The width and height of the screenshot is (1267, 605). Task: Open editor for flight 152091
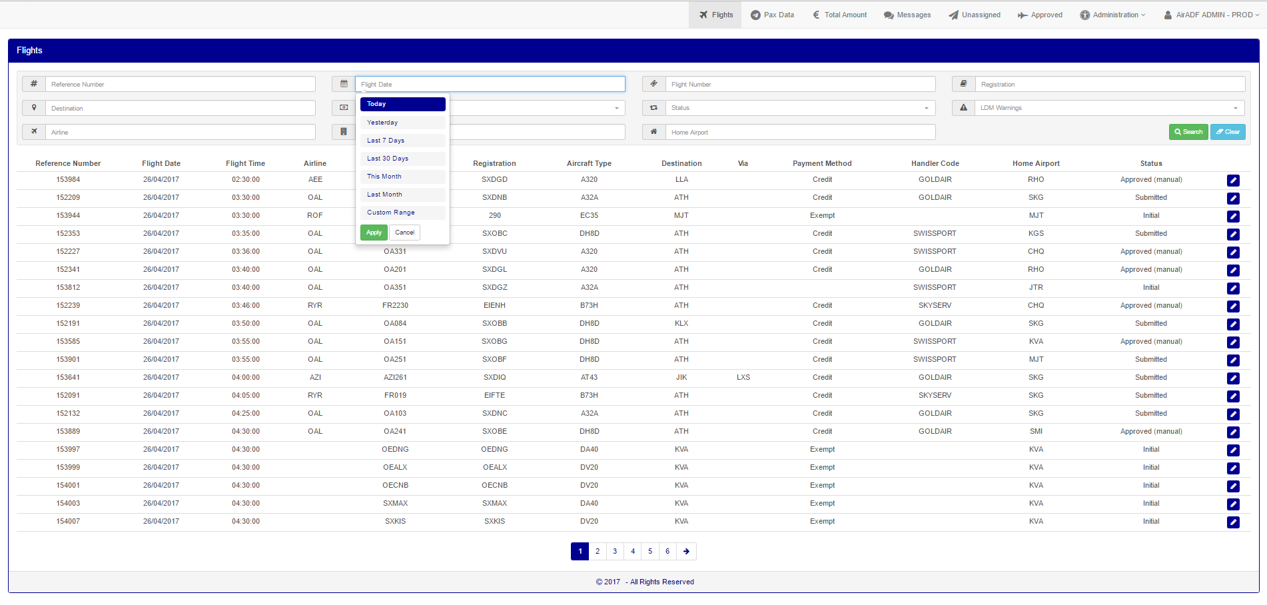[x=1233, y=396]
